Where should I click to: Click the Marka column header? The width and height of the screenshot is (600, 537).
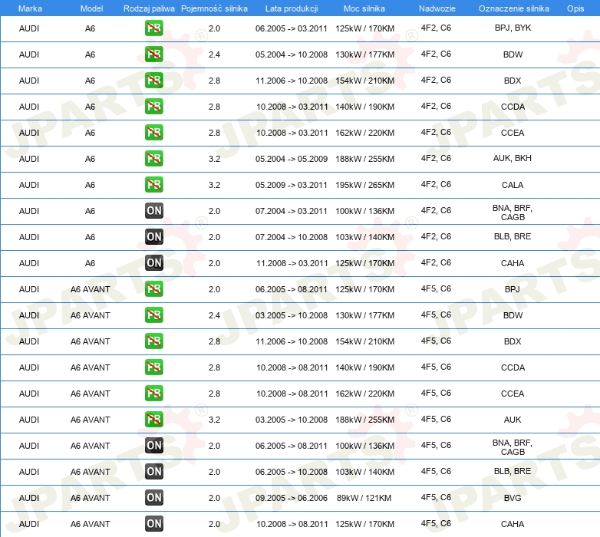click(29, 8)
